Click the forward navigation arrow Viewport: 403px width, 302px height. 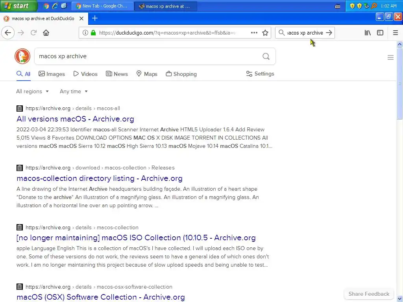click(x=21, y=33)
